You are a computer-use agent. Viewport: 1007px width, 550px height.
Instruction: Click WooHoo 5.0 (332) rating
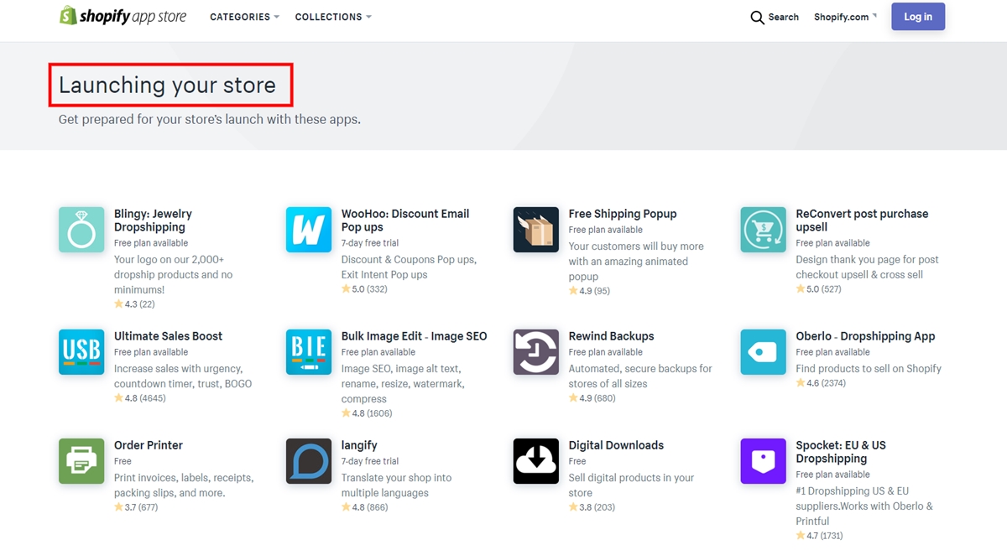(365, 289)
